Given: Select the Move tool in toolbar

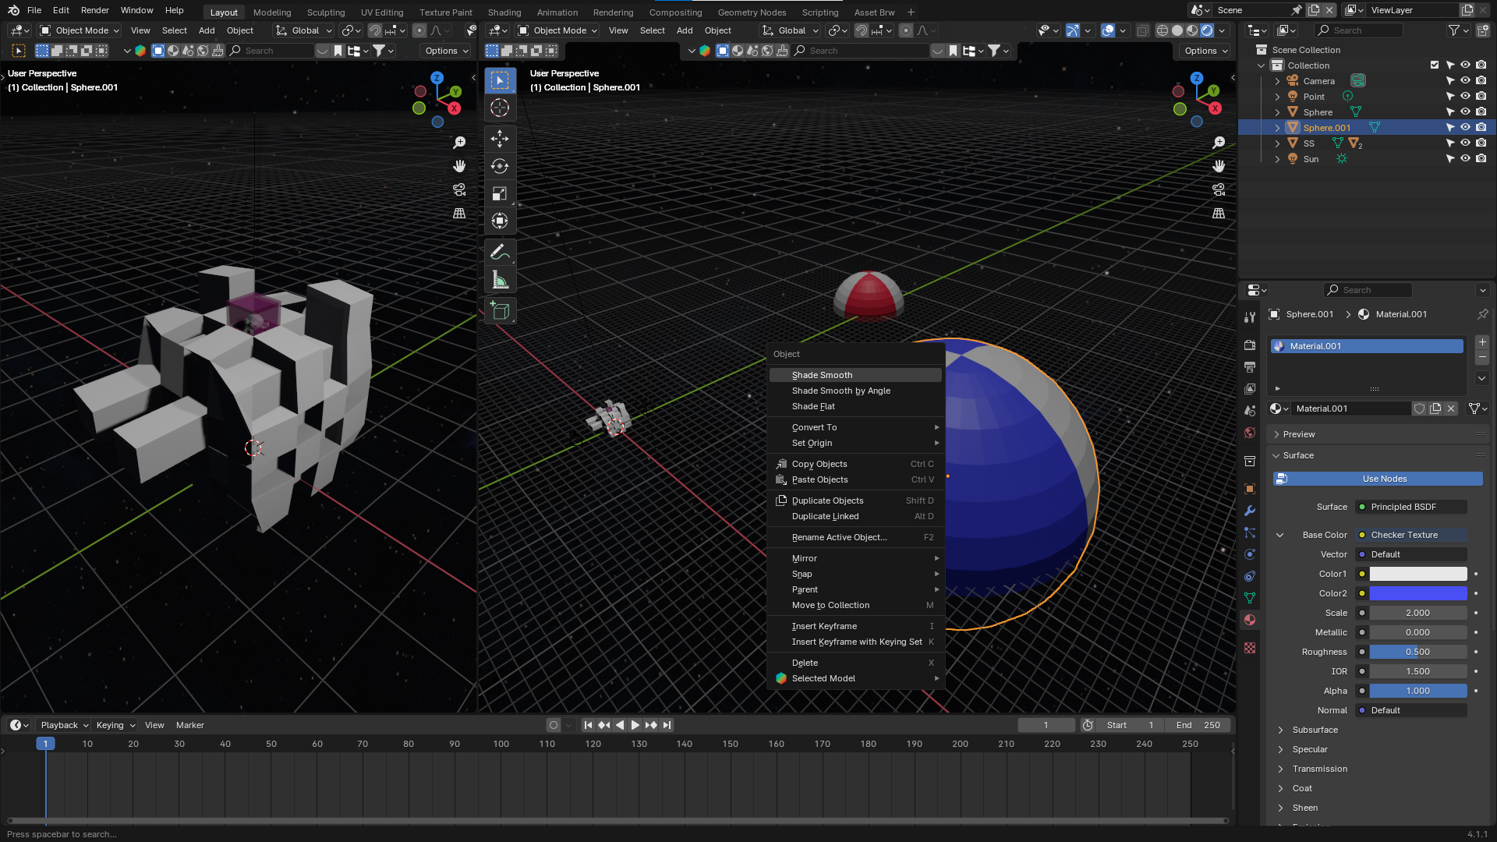Looking at the screenshot, I should click(x=500, y=139).
